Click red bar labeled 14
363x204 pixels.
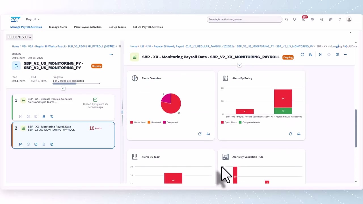click(x=283, y=99)
